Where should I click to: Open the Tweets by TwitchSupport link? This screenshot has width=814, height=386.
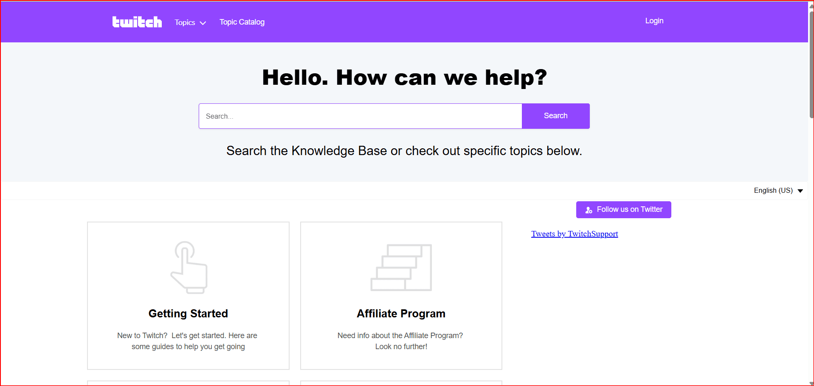tap(575, 234)
